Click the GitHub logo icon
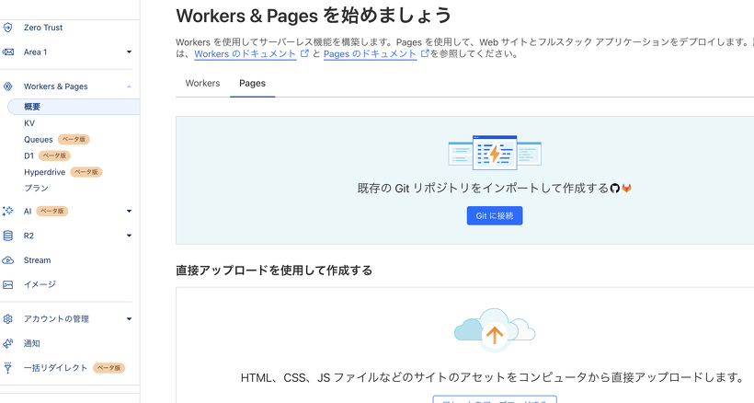 click(x=615, y=189)
